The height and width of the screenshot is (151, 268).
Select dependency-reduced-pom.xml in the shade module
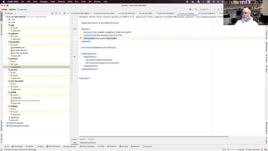coord(26,101)
